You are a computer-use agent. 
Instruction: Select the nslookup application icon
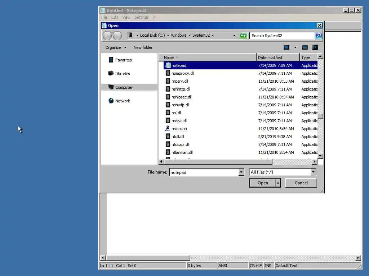(168, 129)
